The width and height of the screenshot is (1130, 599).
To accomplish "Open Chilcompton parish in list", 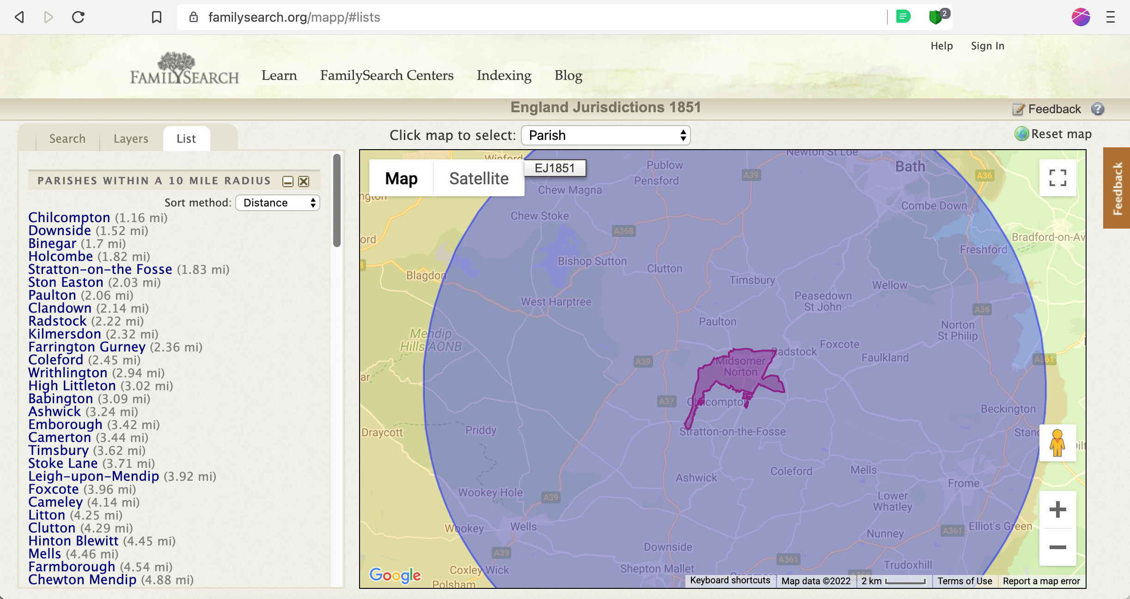I will click(x=69, y=217).
